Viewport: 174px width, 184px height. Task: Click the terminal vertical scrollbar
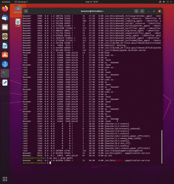pos(162,147)
